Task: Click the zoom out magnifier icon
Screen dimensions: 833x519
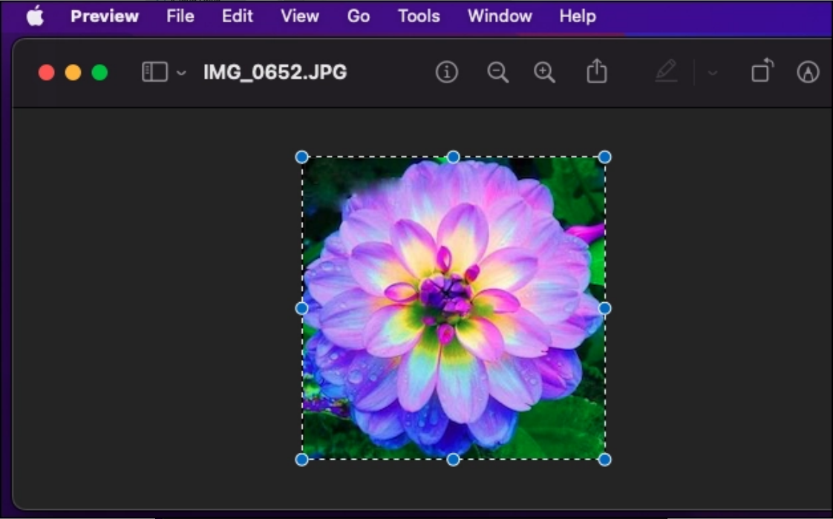Action: click(x=497, y=72)
